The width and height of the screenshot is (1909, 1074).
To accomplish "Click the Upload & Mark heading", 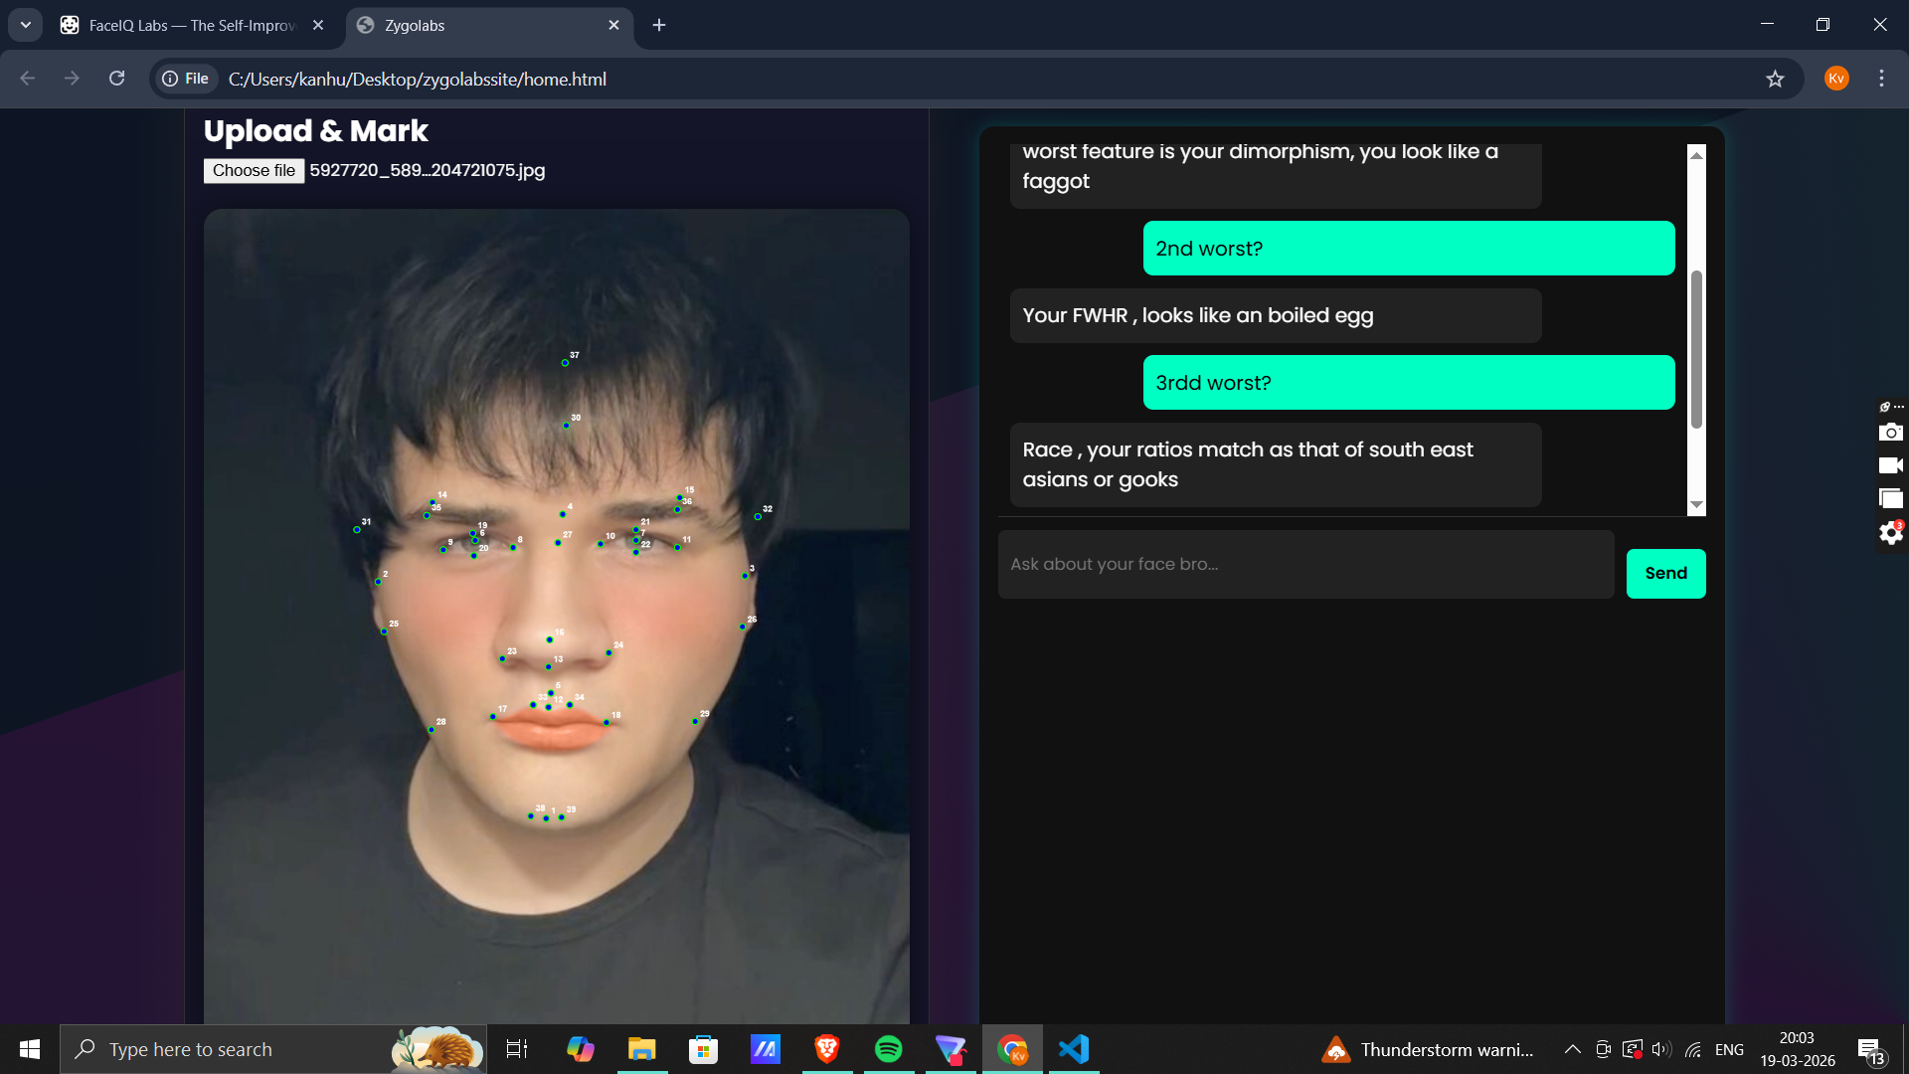I will (316, 131).
